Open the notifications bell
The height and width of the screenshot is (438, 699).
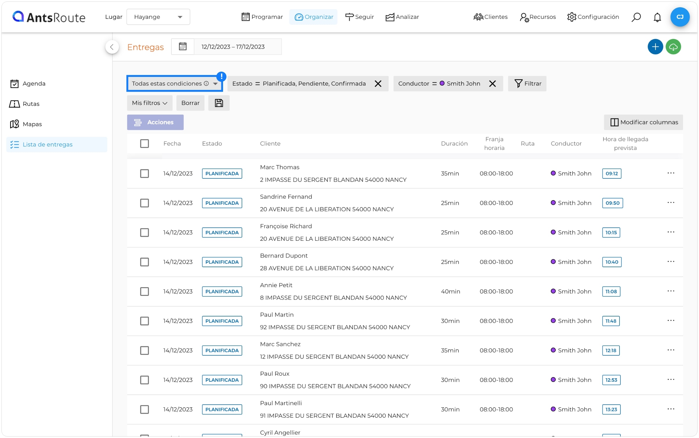[657, 17]
